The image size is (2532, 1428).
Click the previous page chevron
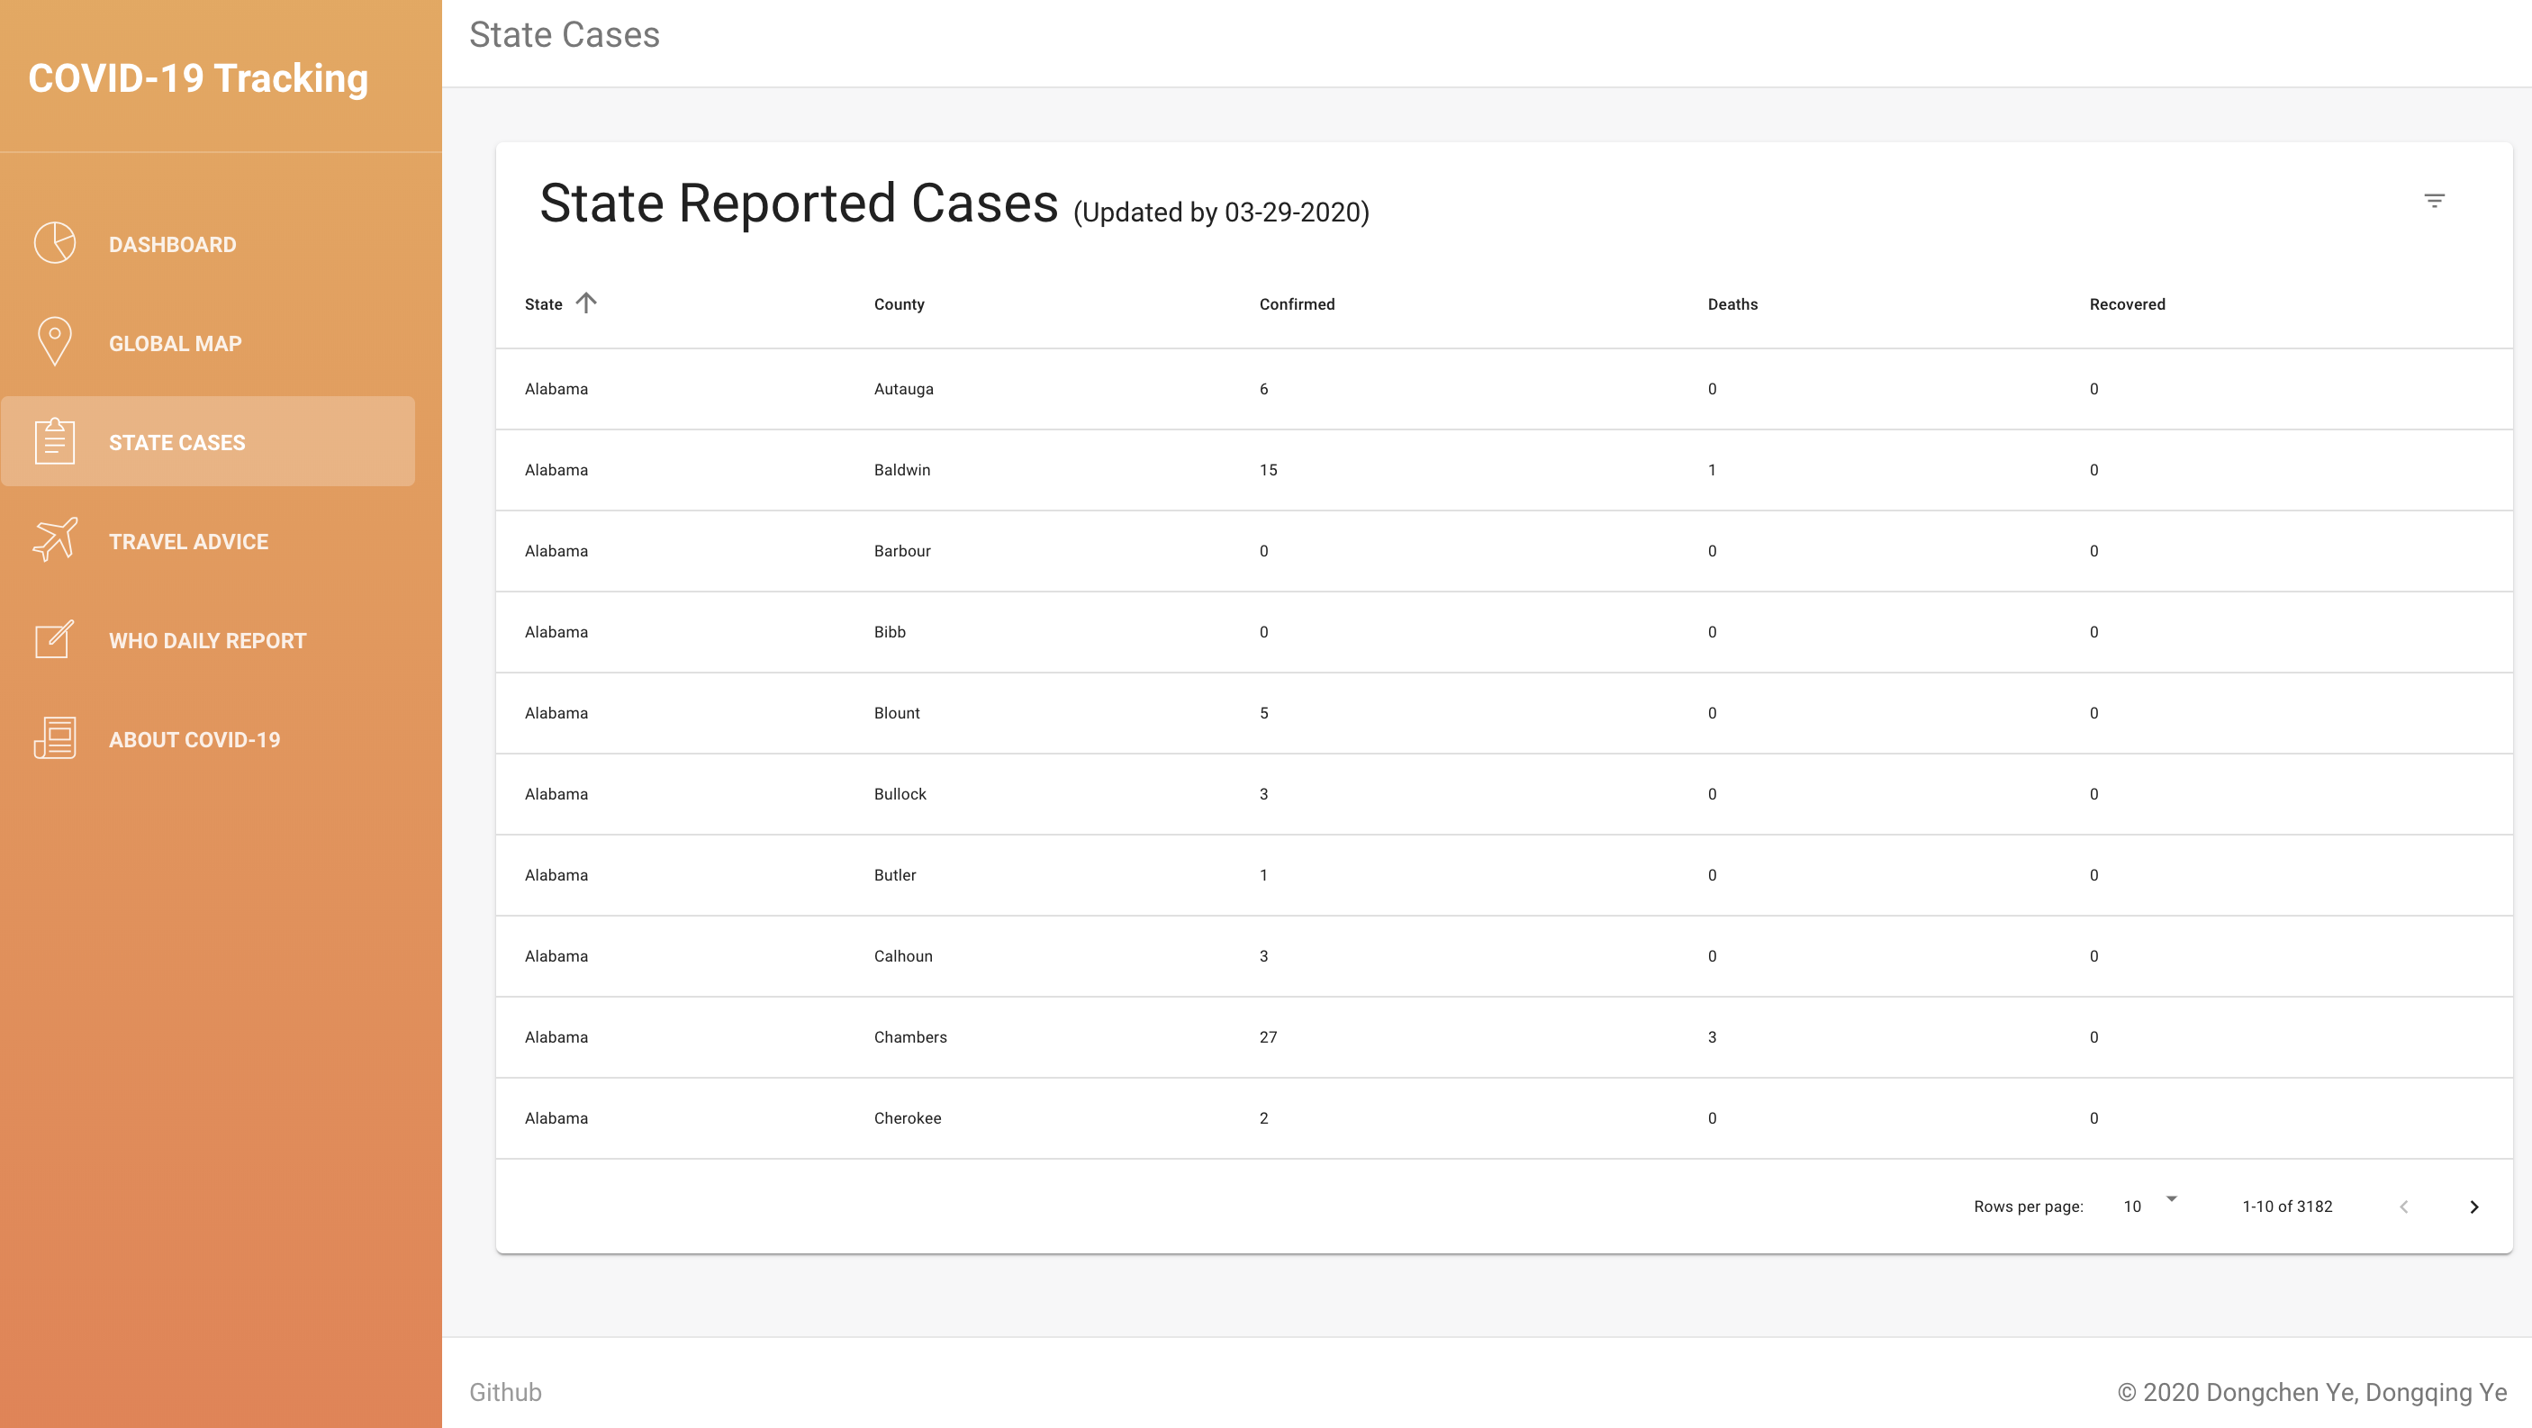[x=2404, y=1207]
